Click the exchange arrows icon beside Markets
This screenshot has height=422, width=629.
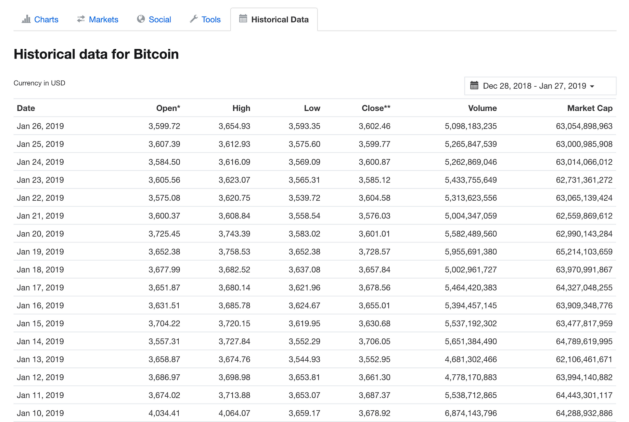click(81, 19)
